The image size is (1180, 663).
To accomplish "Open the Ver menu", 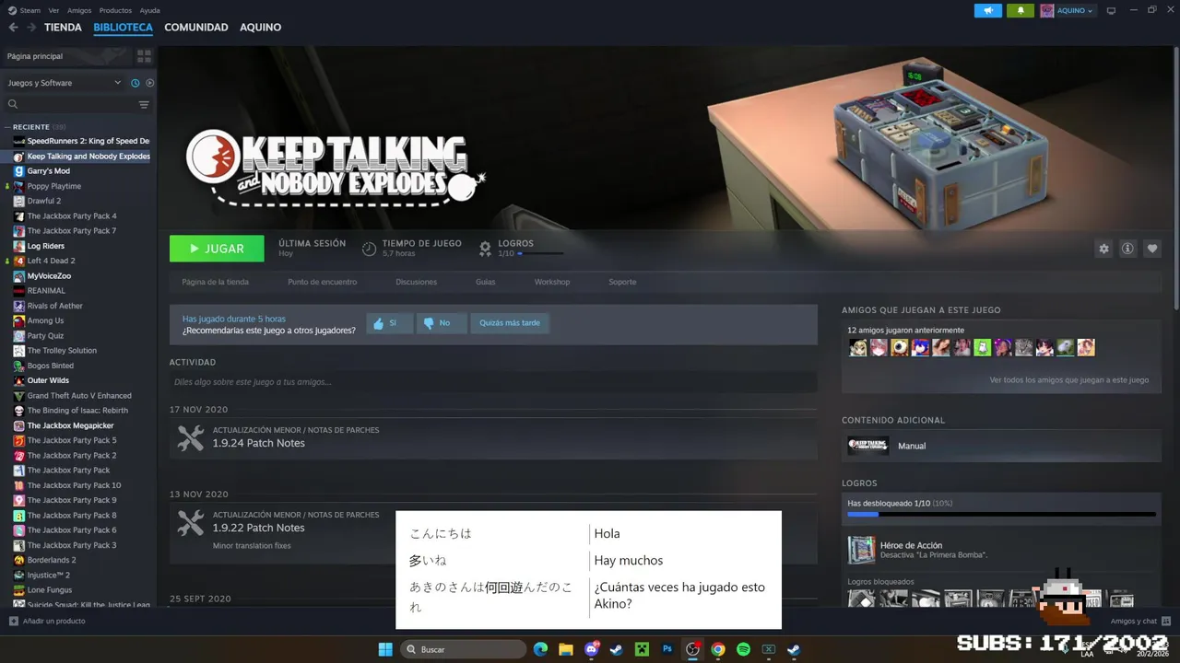I will click(x=53, y=10).
